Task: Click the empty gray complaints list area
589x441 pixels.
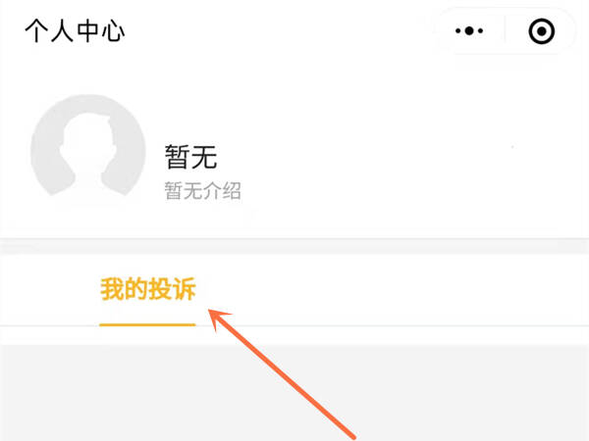Action: [294, 393]
